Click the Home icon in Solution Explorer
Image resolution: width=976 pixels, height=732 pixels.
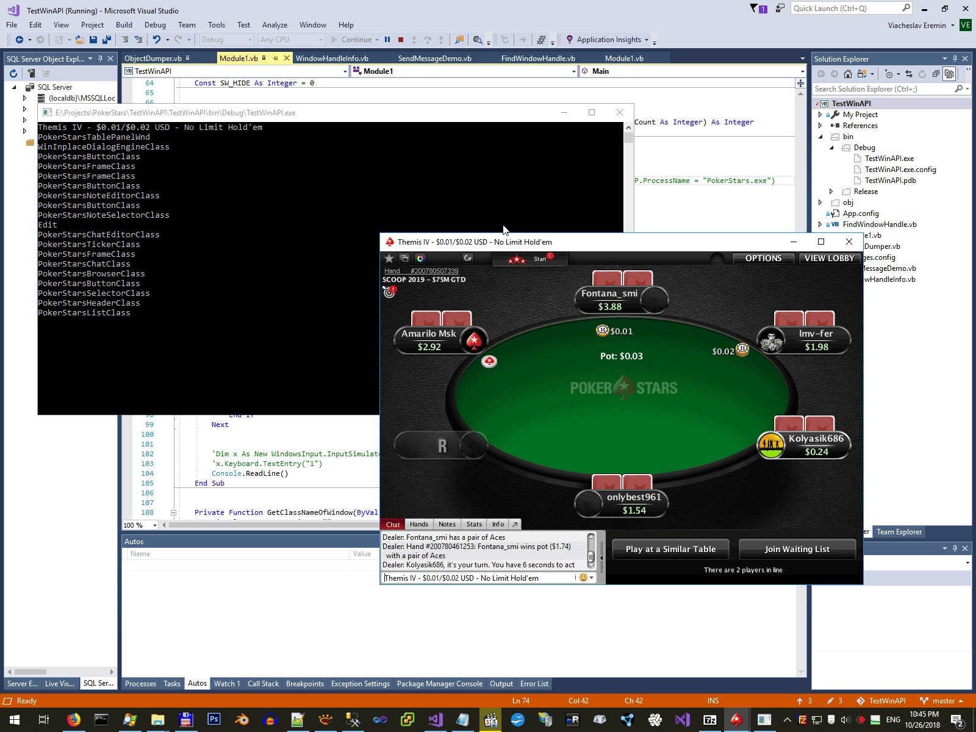848,74
